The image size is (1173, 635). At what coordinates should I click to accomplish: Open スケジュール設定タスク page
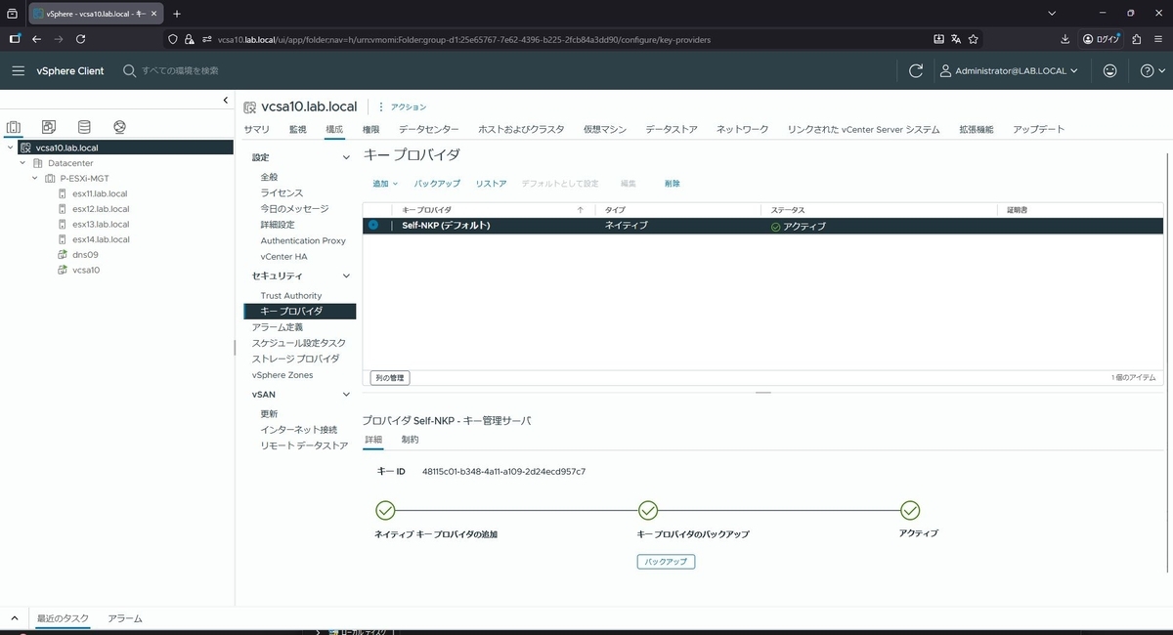(x=298, y=343)
